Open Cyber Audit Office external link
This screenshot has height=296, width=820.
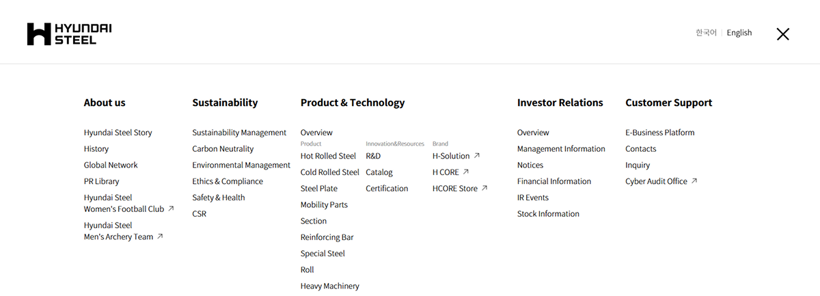coord(661,182)
